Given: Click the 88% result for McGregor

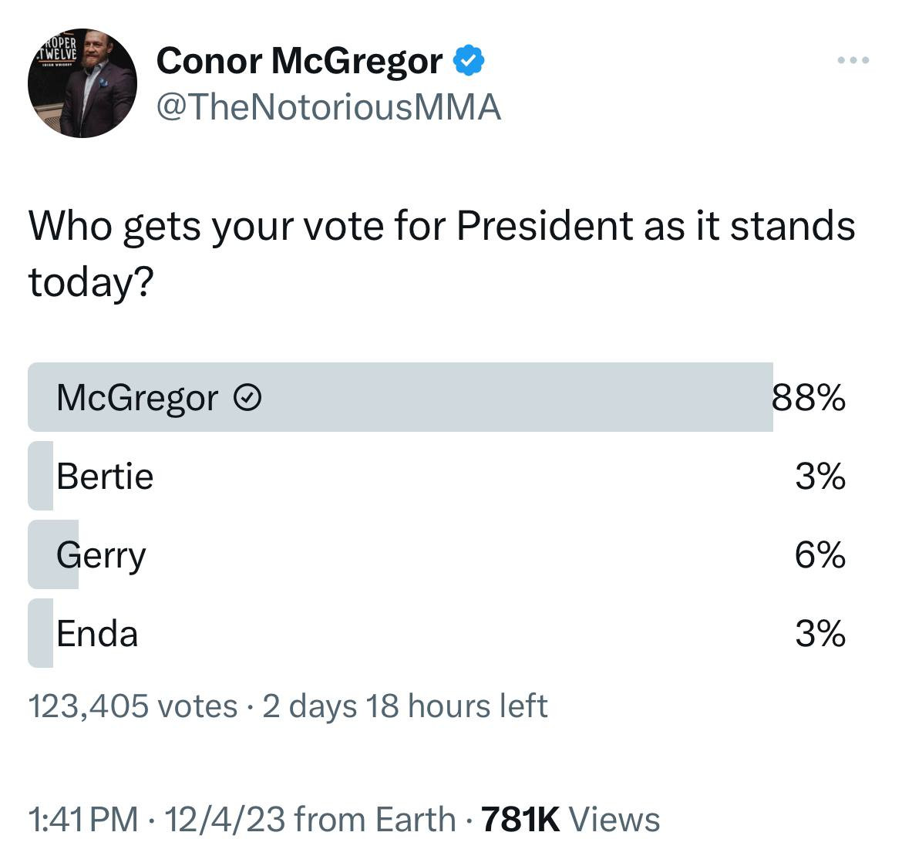Looking at the screenshot, I should (809, 399).
